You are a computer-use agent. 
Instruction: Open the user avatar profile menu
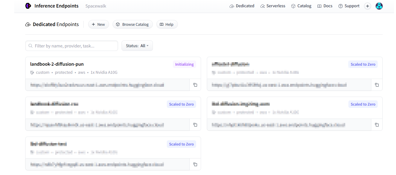[x=379, y=6]
